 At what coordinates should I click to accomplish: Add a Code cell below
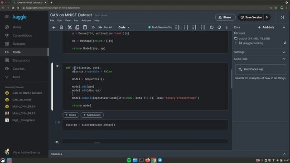pos(71,115)
